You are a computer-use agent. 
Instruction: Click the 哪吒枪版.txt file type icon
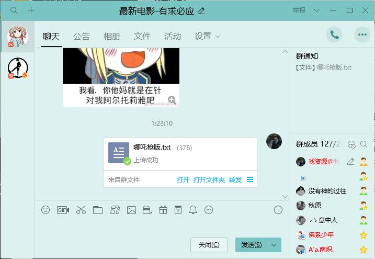click(x=119, y=153)
